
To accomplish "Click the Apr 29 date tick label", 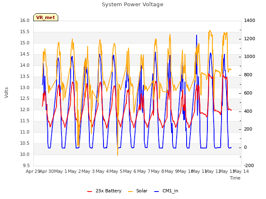I will [x=33, y=171].
